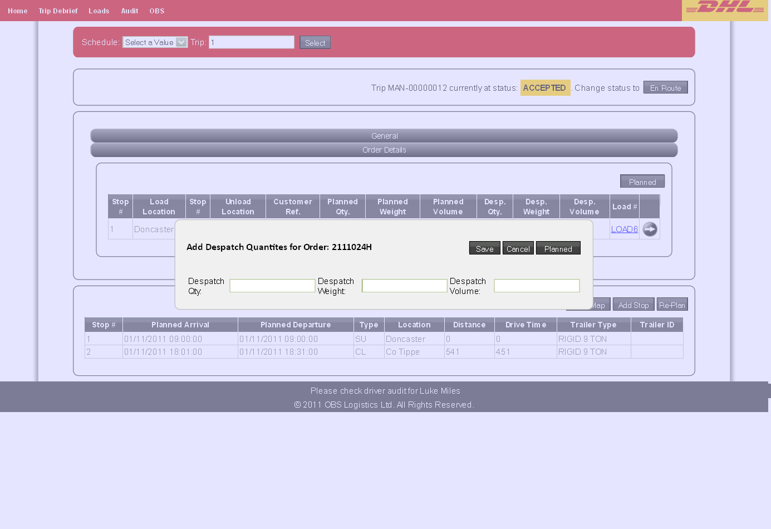Focus the Despatch Weight field
771x529 pixels.
(x=405, y=286)
